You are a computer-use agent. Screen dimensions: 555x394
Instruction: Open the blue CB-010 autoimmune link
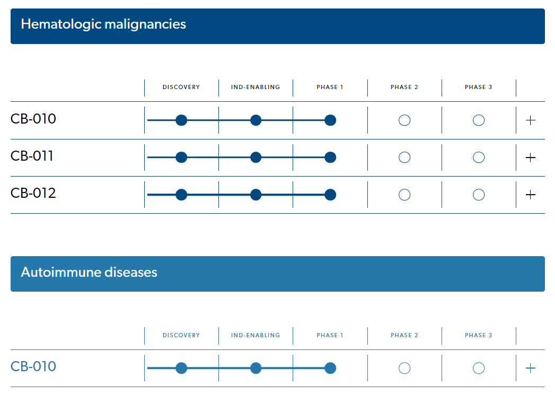[x=33, y=366]
